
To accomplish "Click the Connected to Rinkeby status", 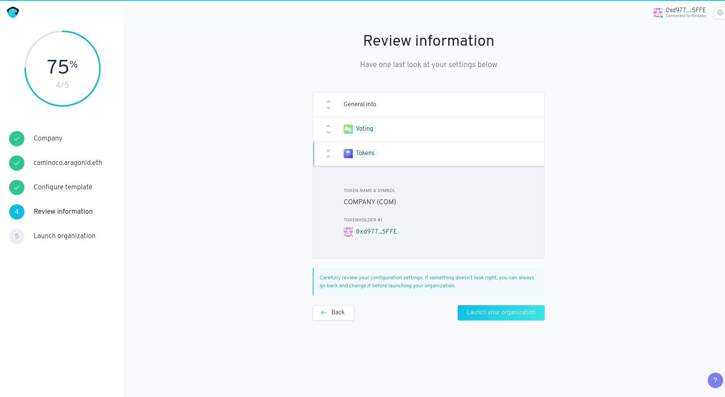I will (686, 16).
